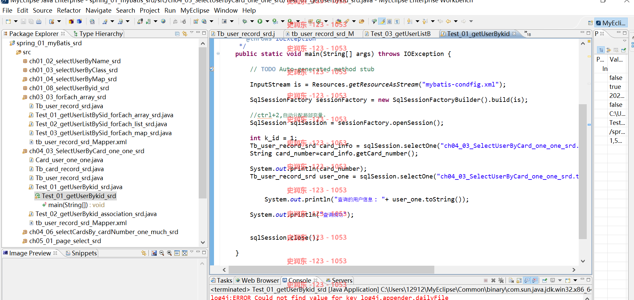Click Package Explorer scroll down arrow
Screen dimensions: 634x300
(x=203, y=242)
